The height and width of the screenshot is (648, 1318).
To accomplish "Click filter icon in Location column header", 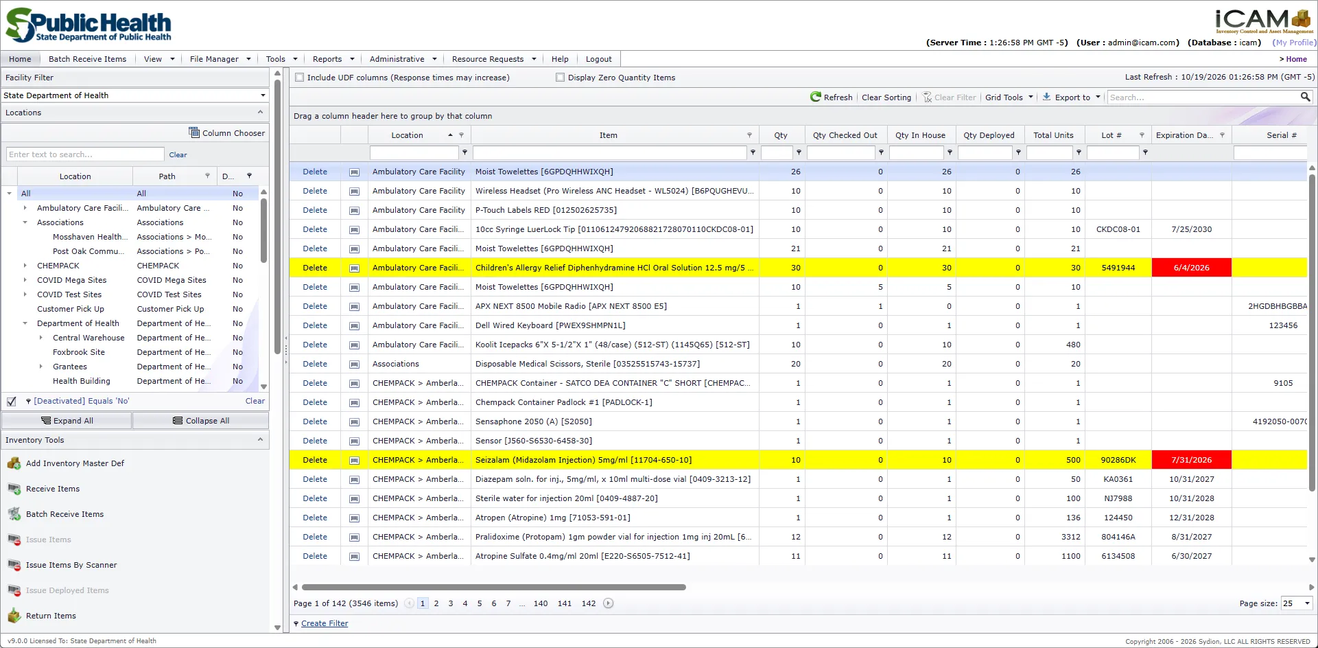I will coord(461,135).
